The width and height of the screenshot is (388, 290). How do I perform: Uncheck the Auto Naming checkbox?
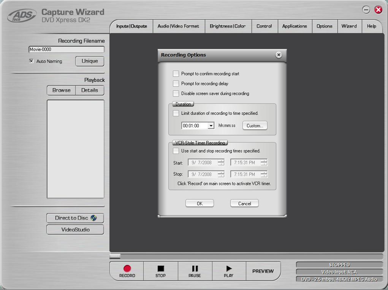tap(31, 61)
